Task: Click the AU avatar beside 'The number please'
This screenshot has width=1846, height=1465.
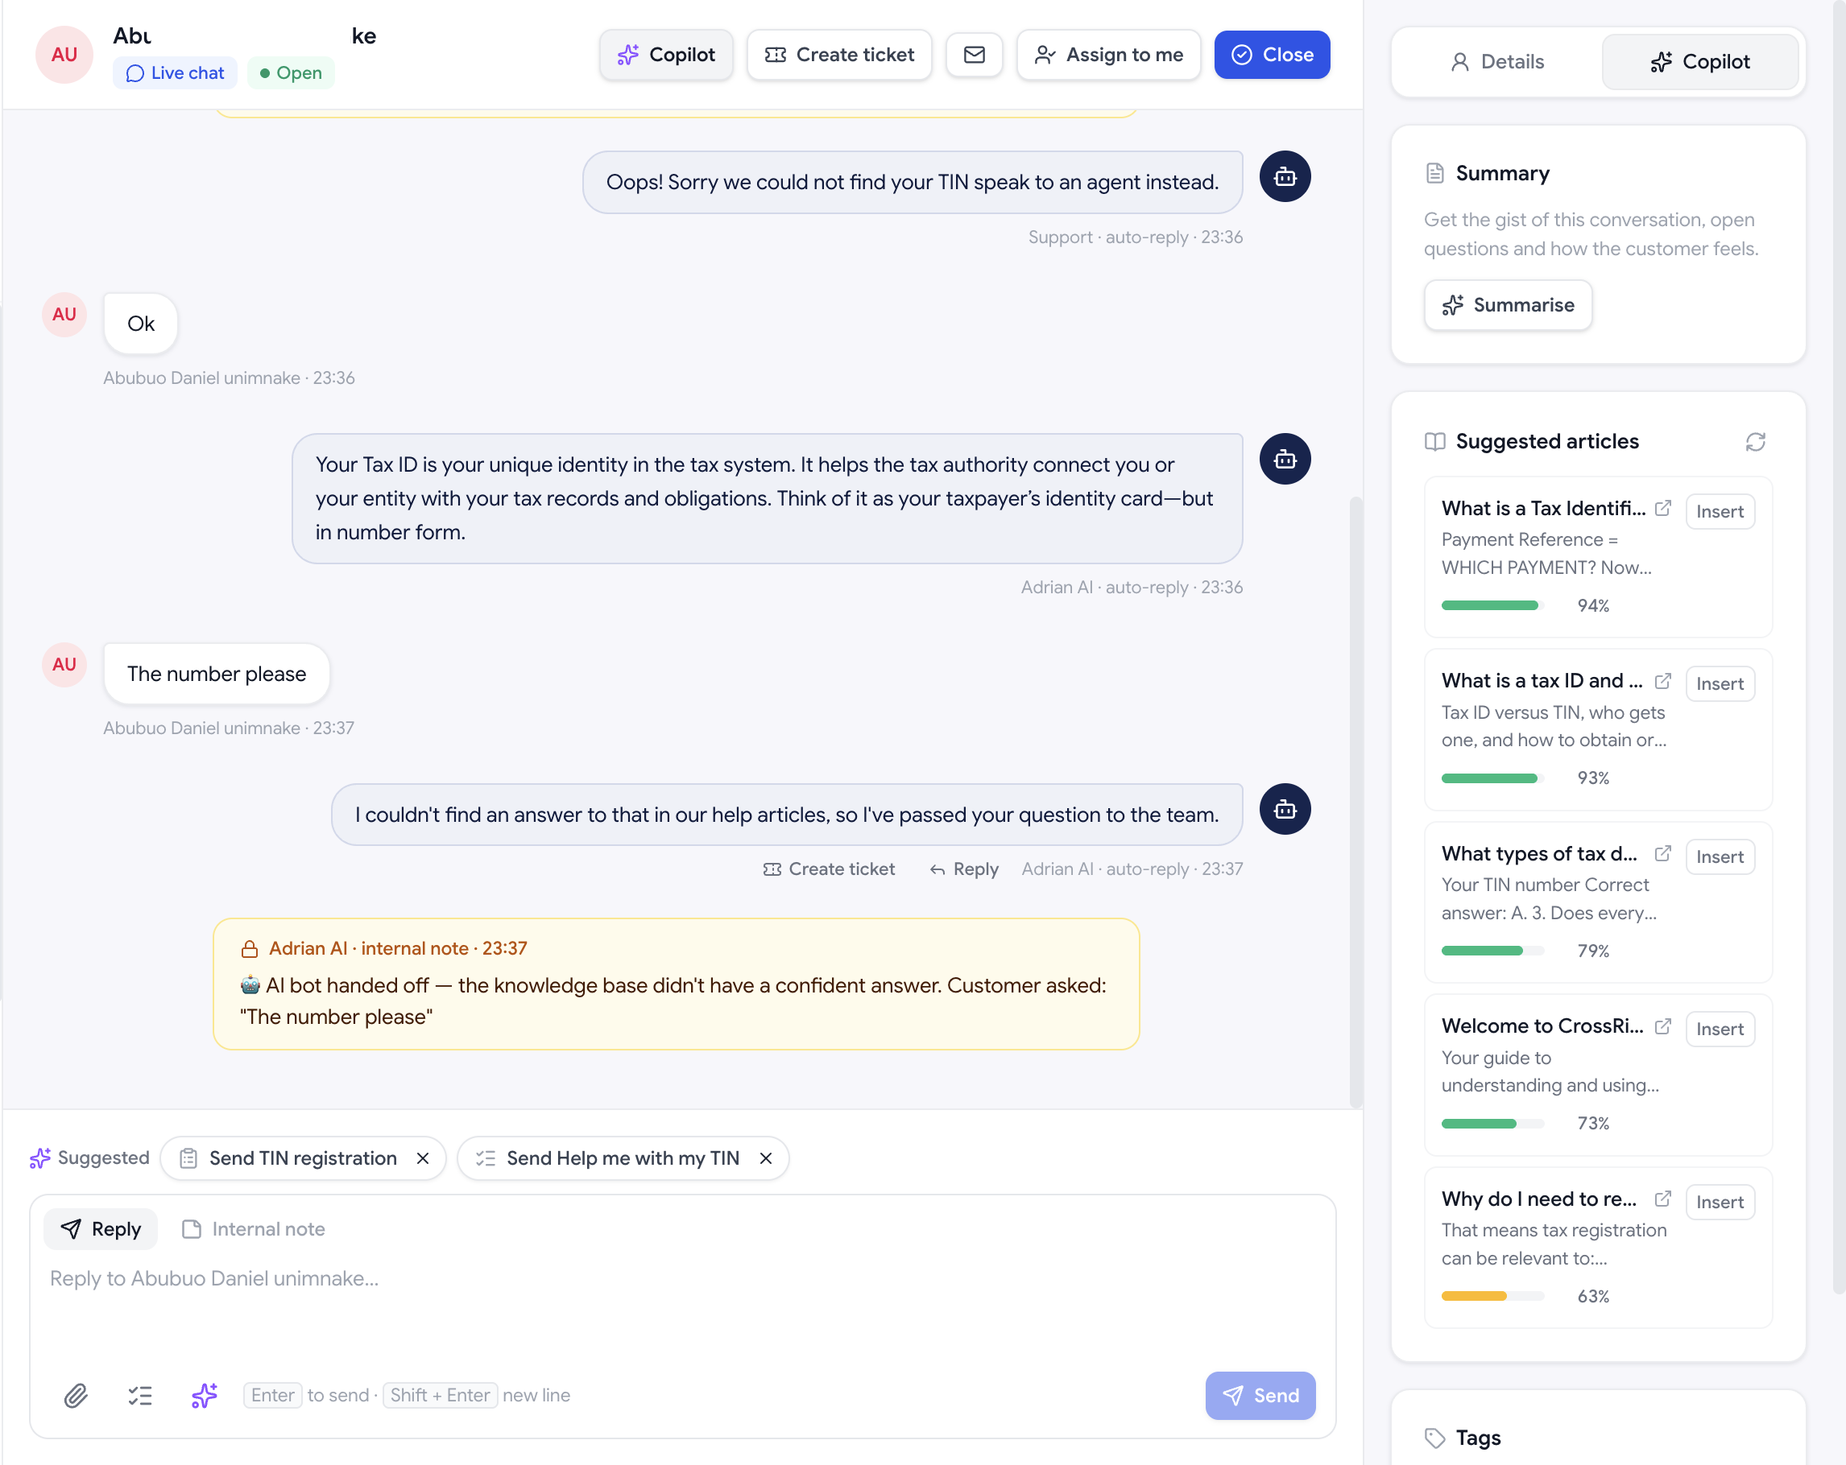Action: click(x=64, y=665)
